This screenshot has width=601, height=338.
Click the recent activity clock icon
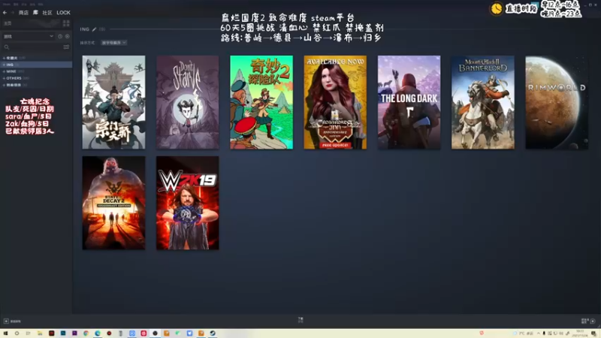point(60,36)
